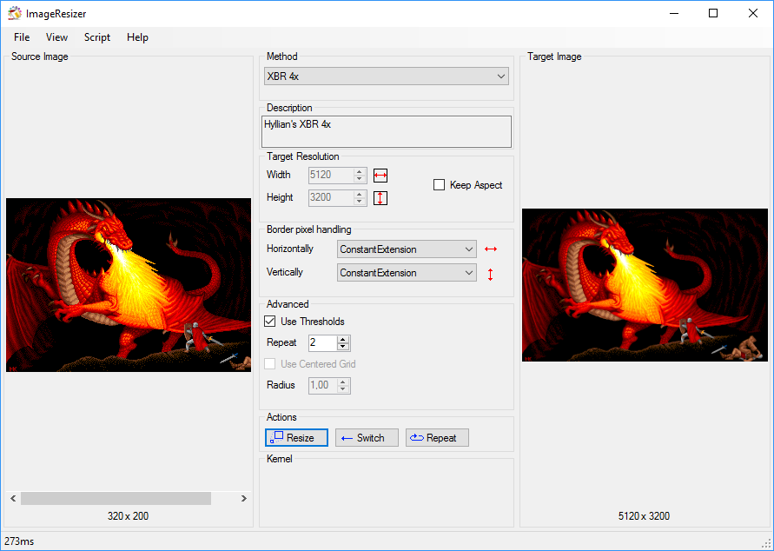This screenshot has height=551, width=774.
Task: Click the Repeat action button
Action: coord(437,437)
